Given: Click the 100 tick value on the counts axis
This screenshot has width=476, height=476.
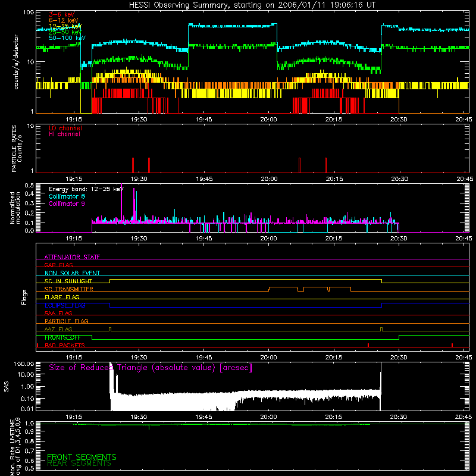Looking at the screenshot, I should [29, 12].
